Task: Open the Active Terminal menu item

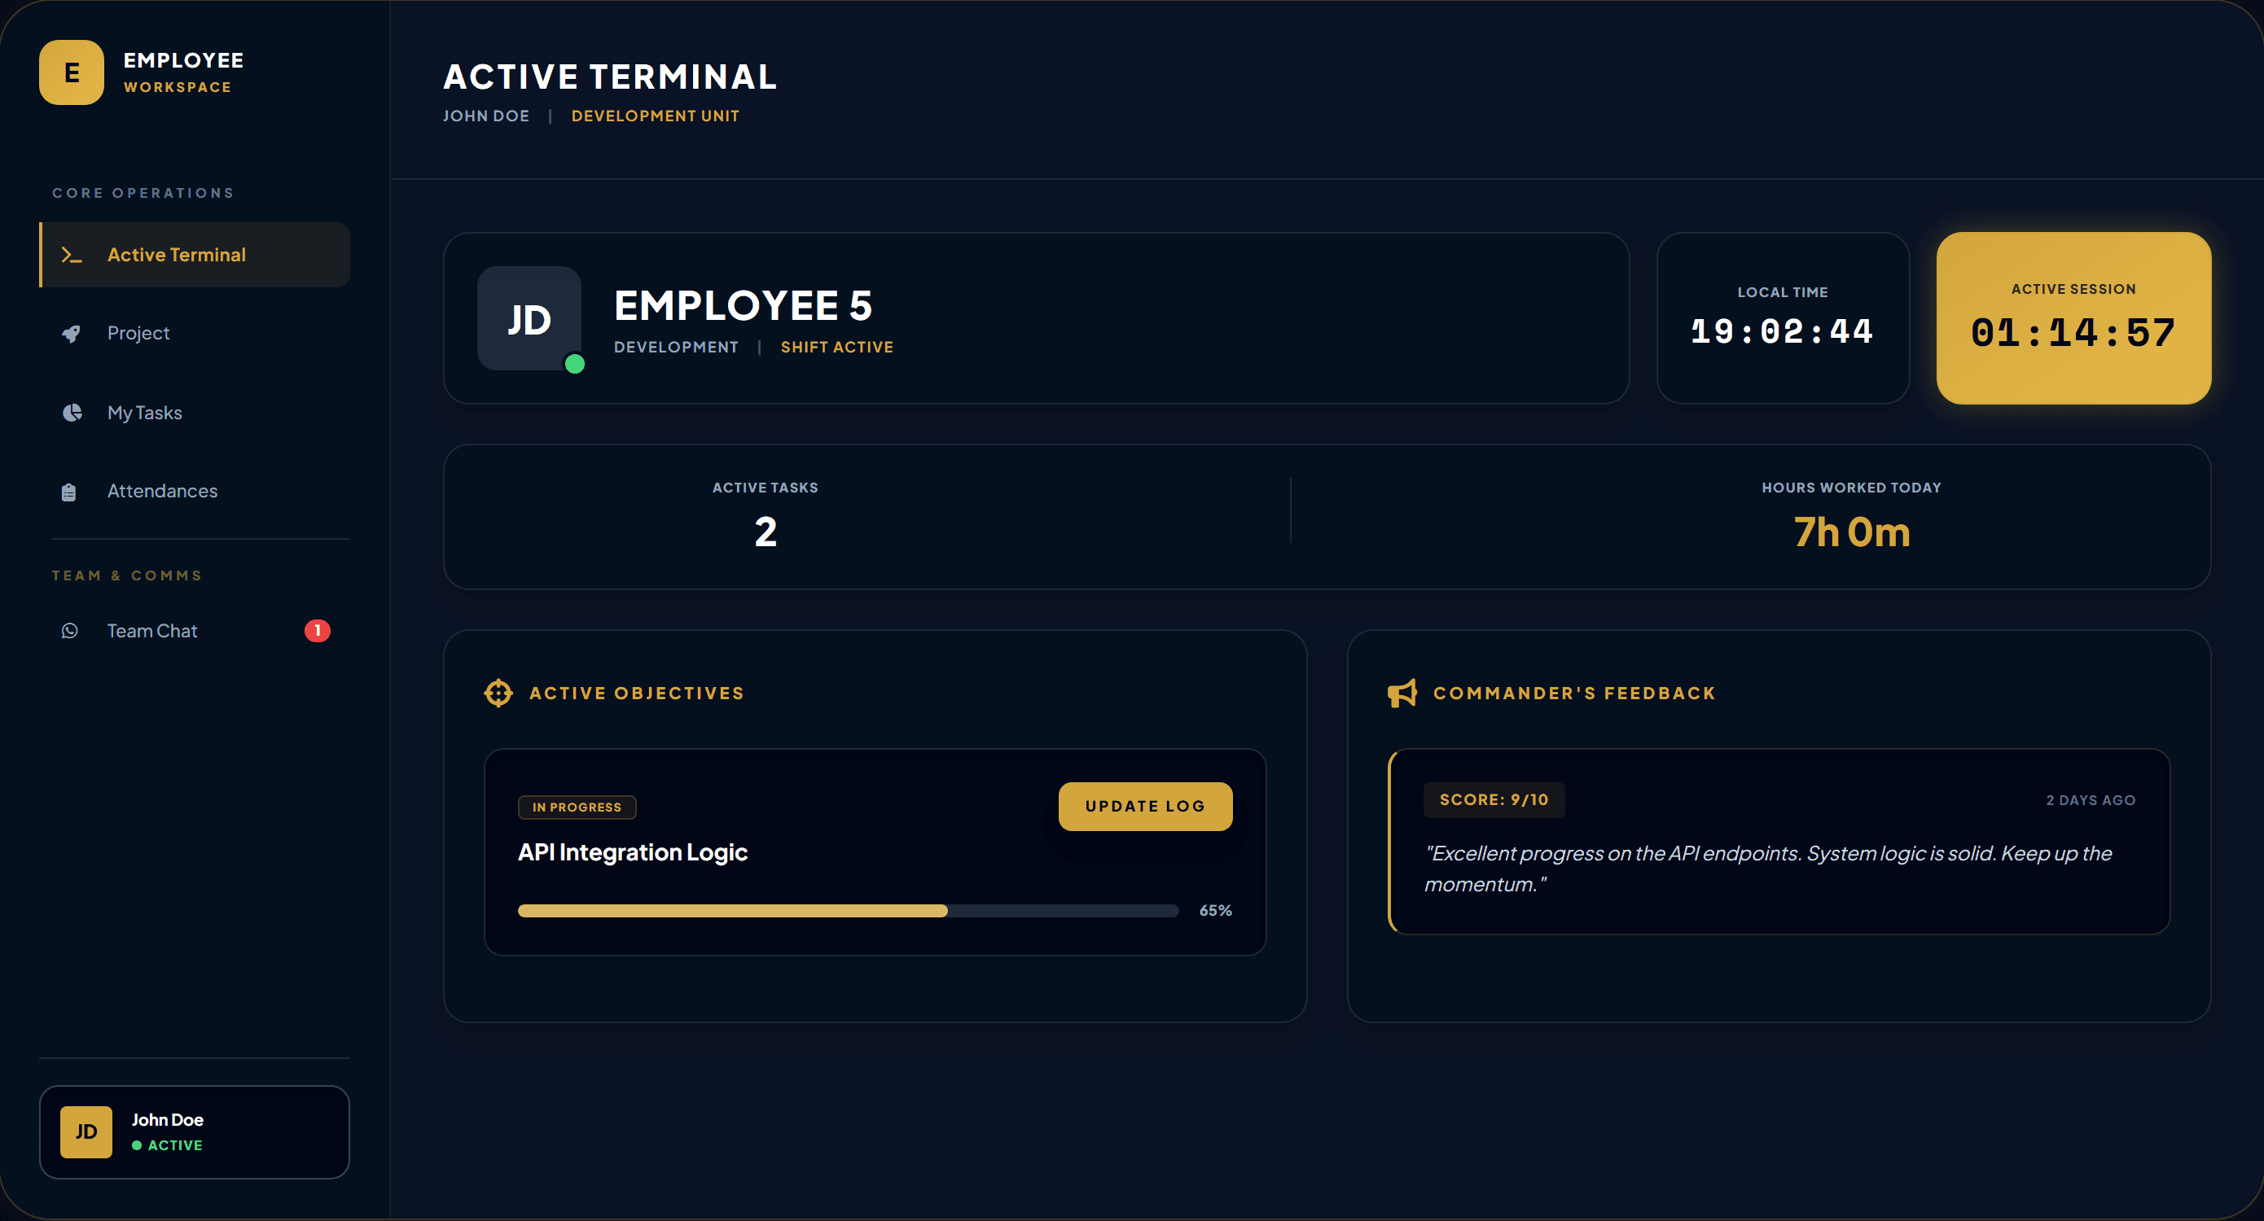Action: 195,255
